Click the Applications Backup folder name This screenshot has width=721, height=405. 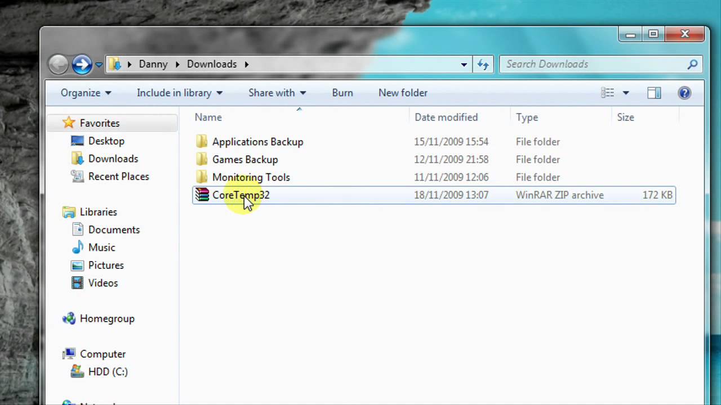pos(257,142)
